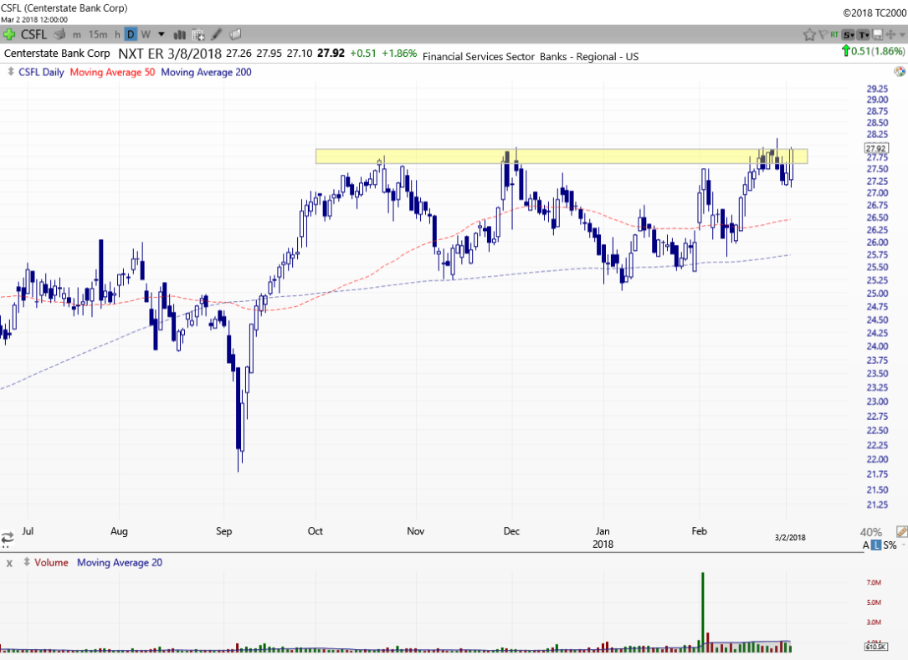Click the green plus add-symbol icon
Viewport: 908px width, 660px height.
coord(9,34)
